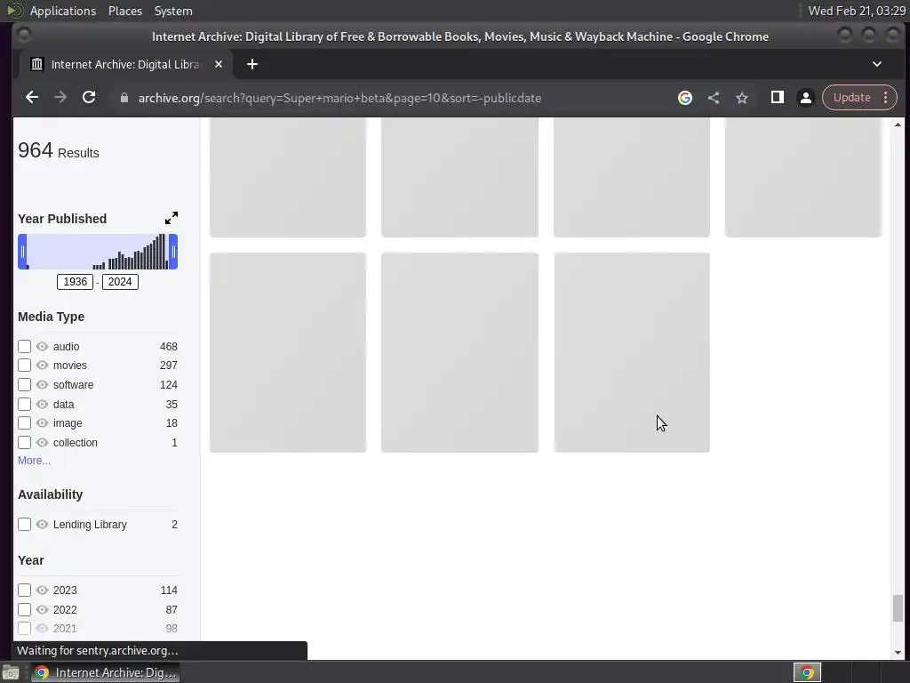Click the address bar URL
The width and height of the screenshot is (910, 683).
point(339,98)
